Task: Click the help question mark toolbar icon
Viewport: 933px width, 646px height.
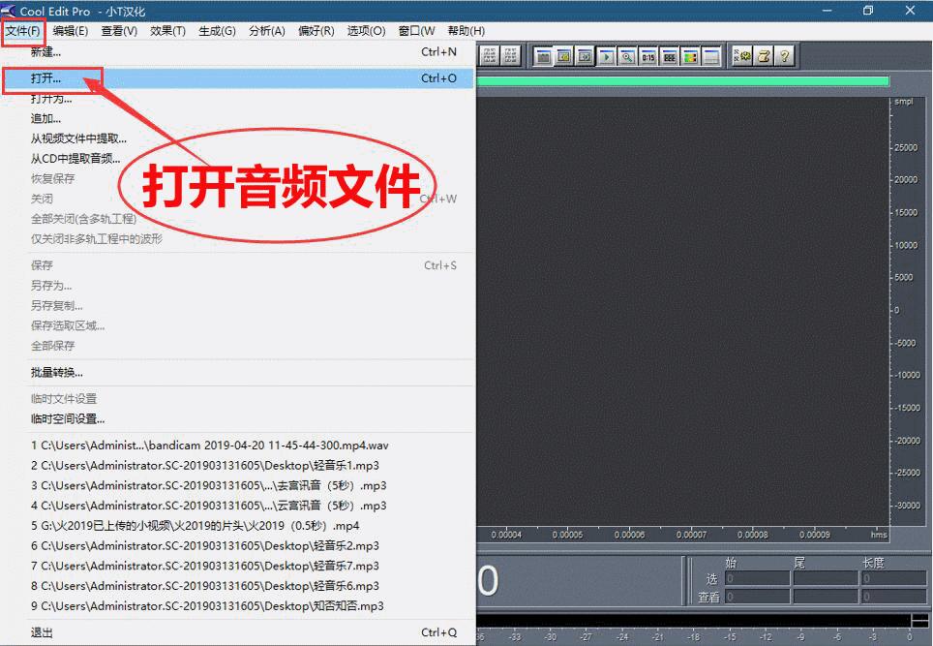Action: (x=785, y=56)
